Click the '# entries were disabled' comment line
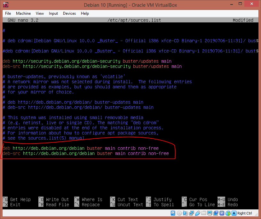This screenshot has width=261, height=219. 83,128
